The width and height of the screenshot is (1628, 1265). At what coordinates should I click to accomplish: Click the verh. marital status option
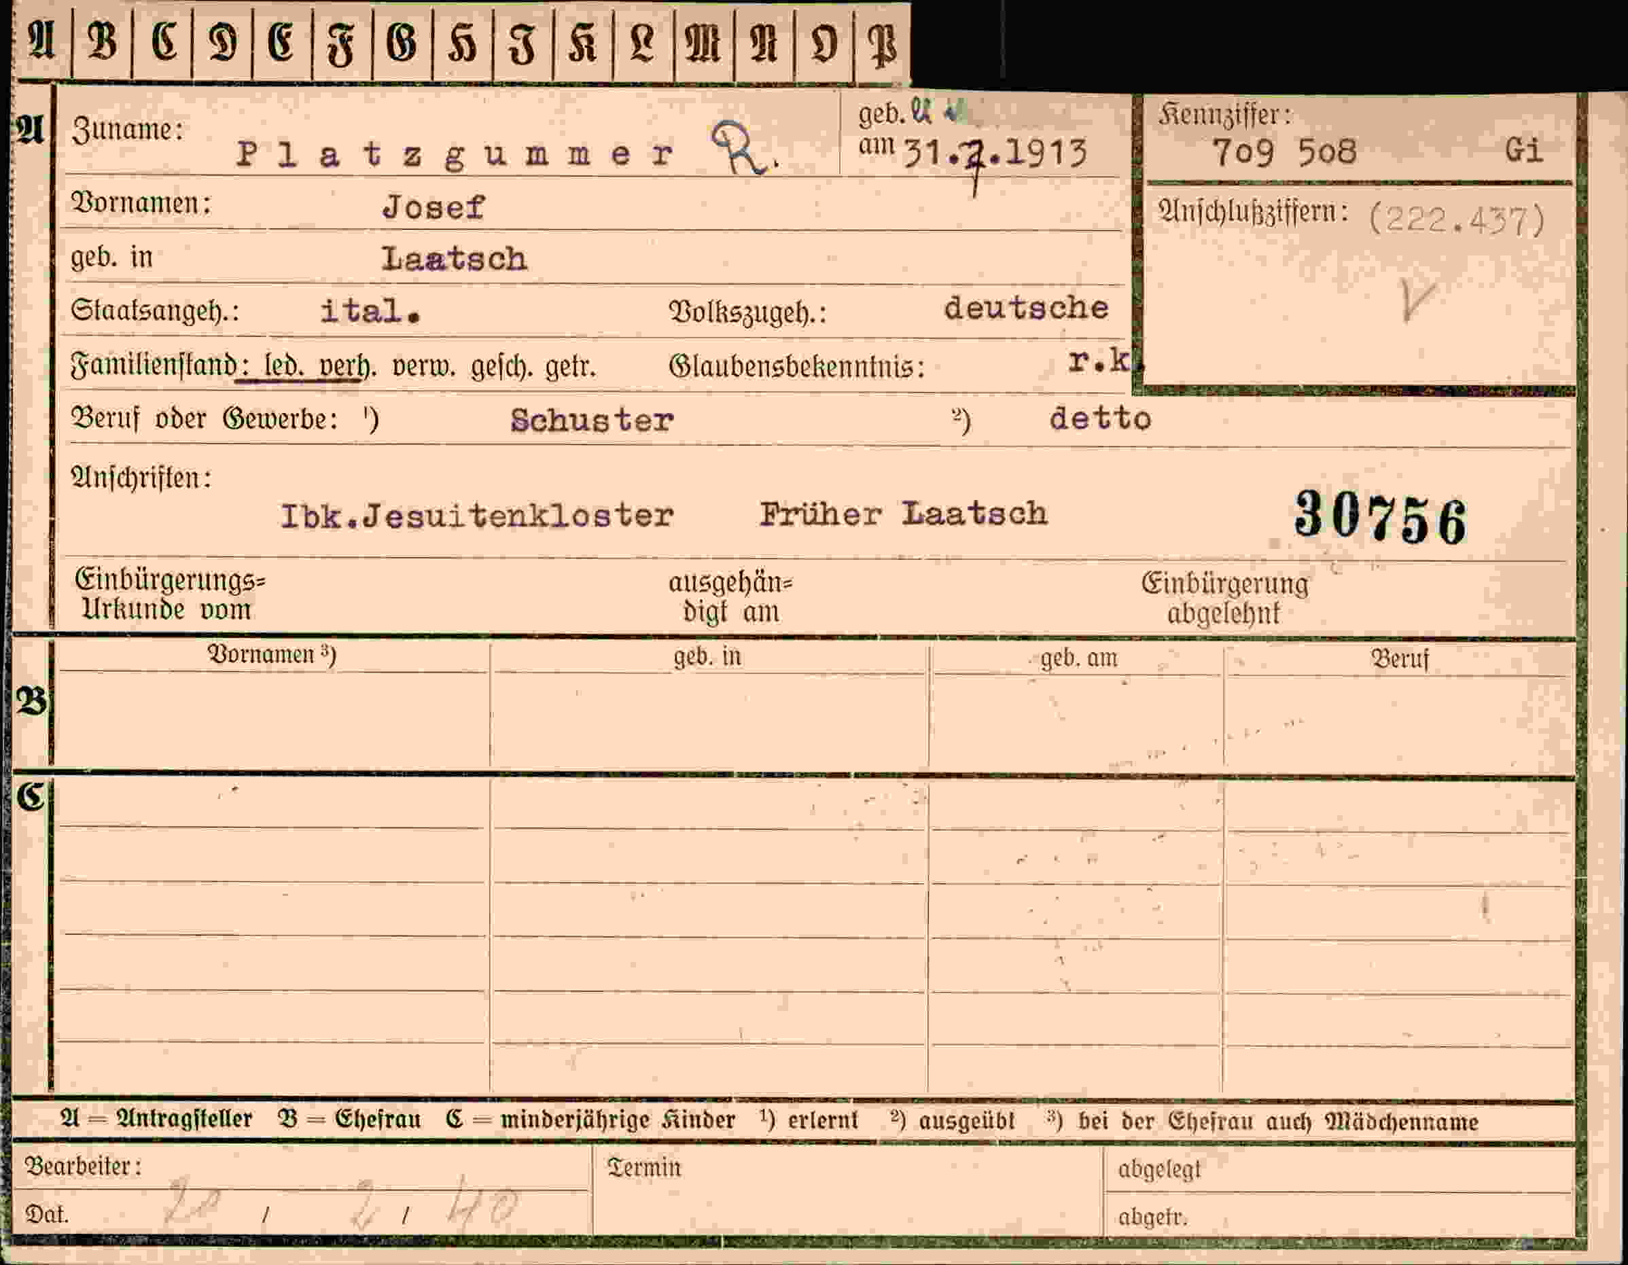(x=344, y=366)
